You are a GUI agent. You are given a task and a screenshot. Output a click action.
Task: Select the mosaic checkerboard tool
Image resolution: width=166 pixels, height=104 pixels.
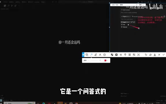click(x=112, y=55)
